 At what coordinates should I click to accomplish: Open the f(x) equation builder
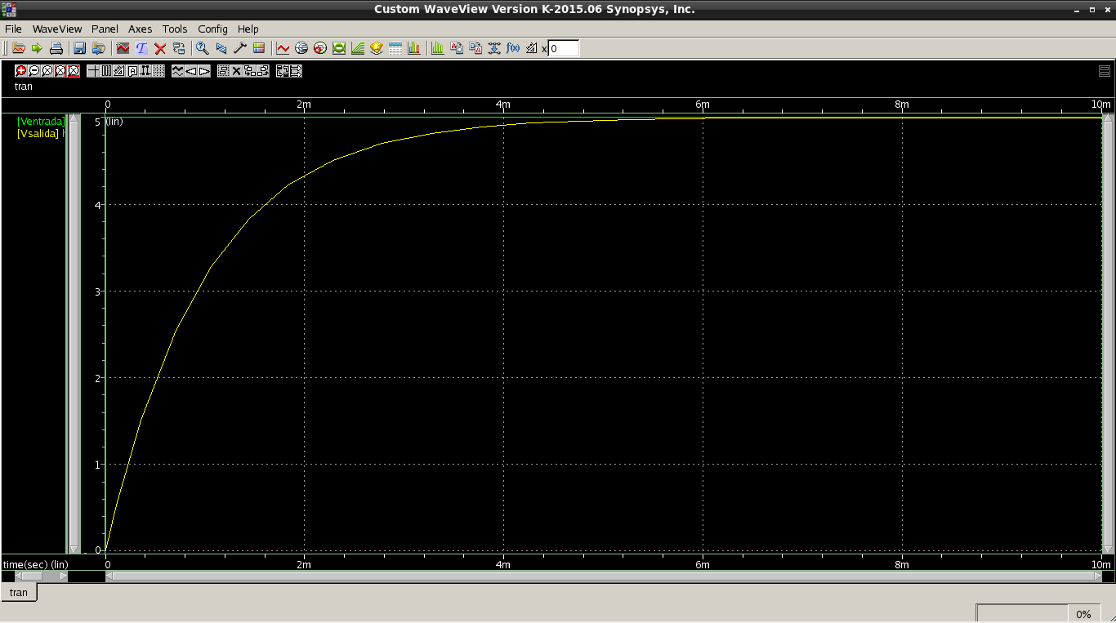tap(513, 48)
